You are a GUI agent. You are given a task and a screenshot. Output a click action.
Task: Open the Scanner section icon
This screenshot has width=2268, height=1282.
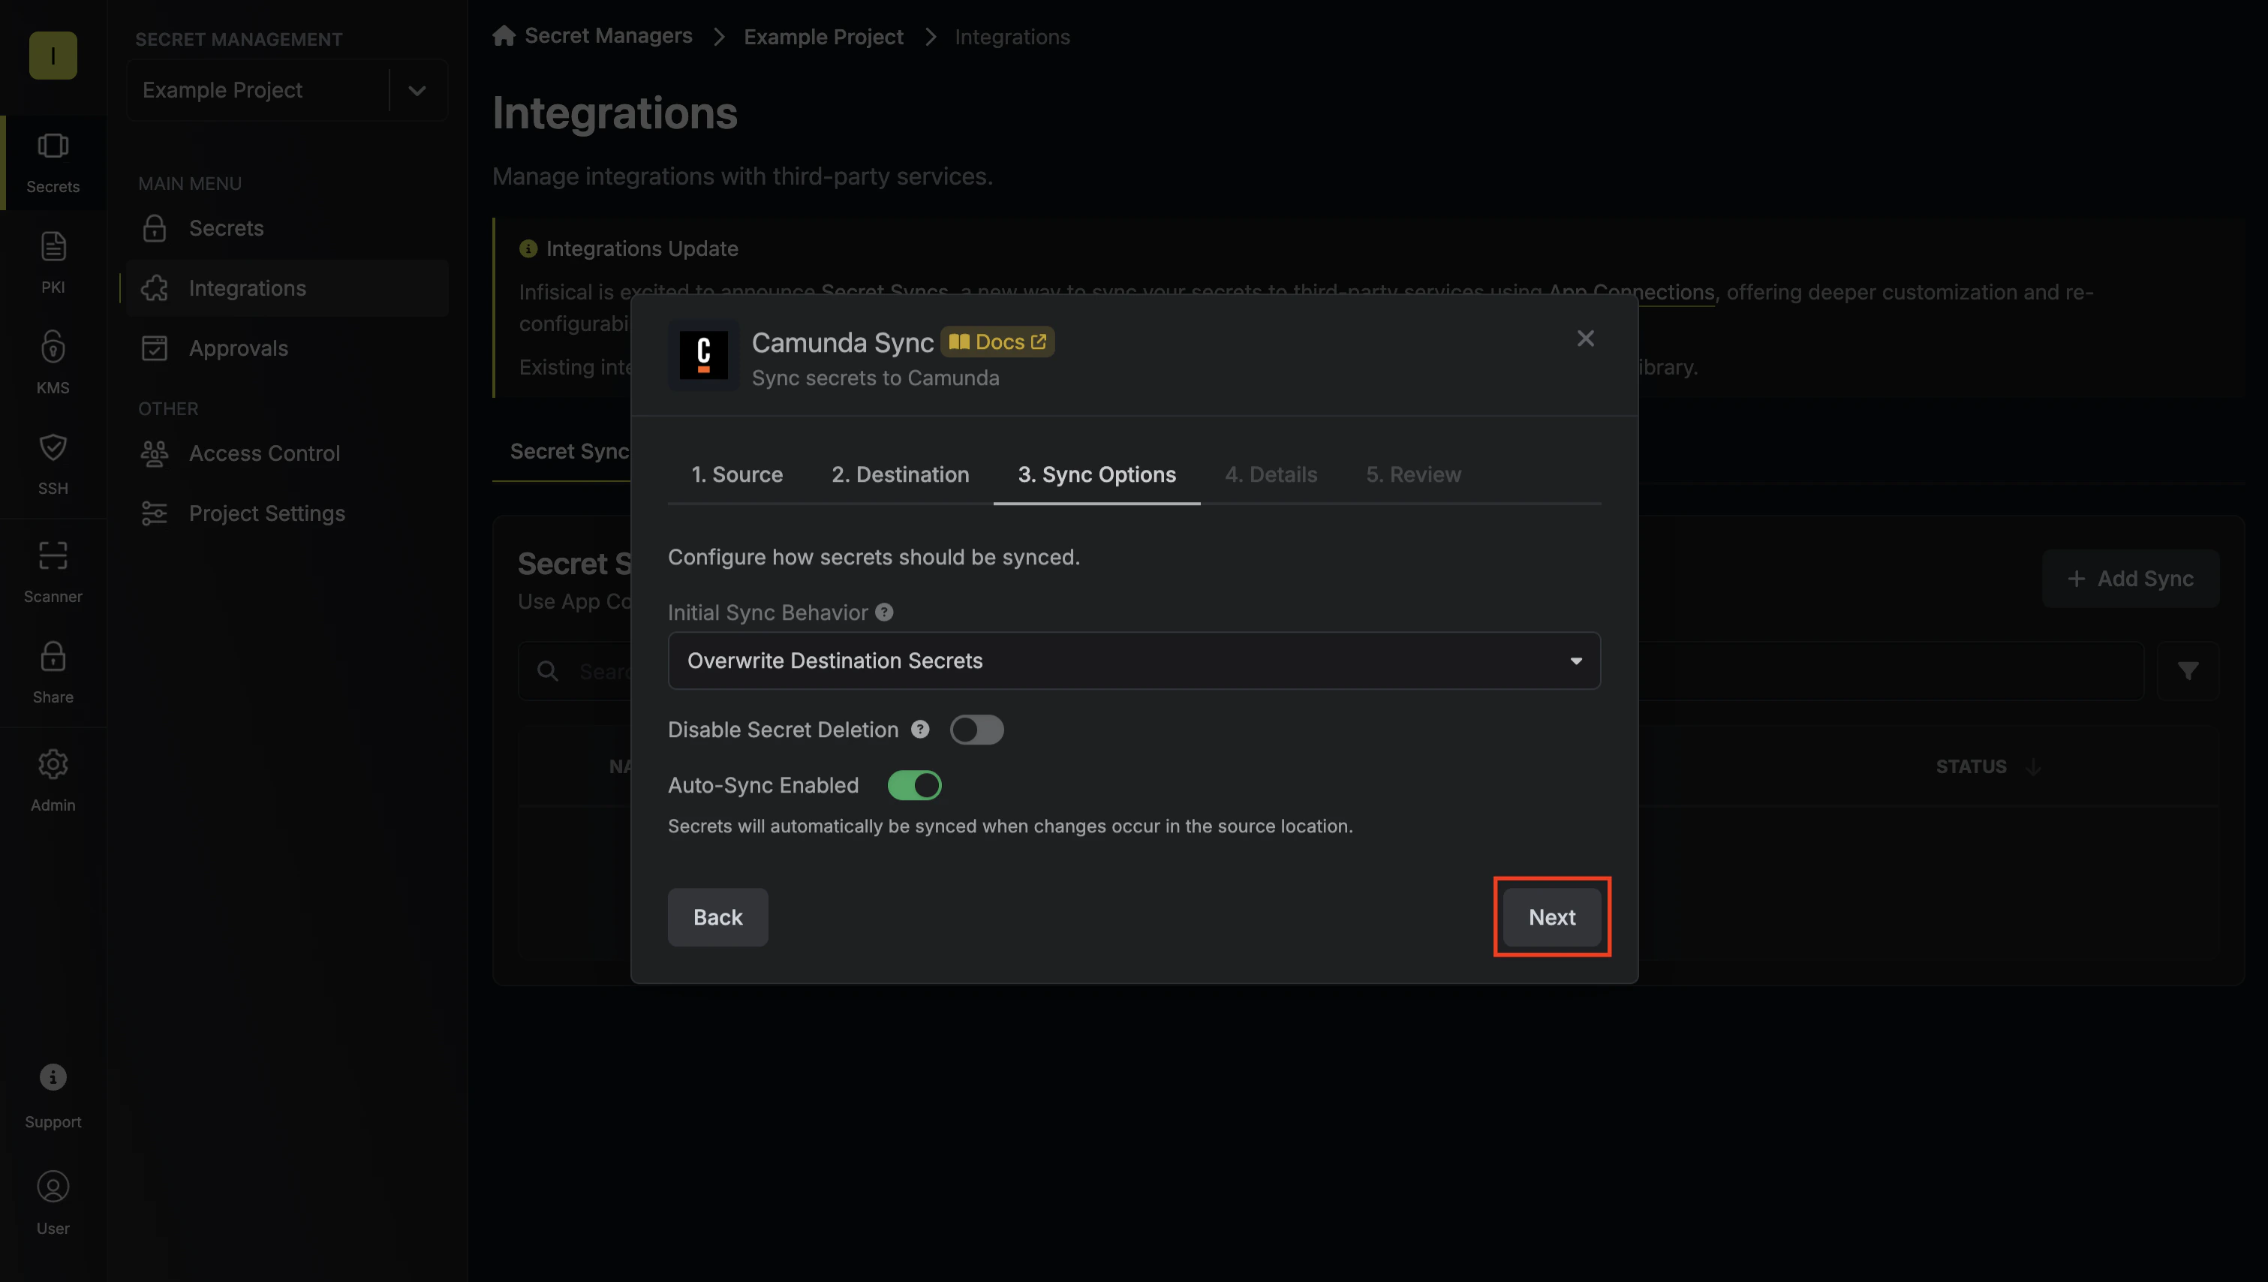pos(53,571)
